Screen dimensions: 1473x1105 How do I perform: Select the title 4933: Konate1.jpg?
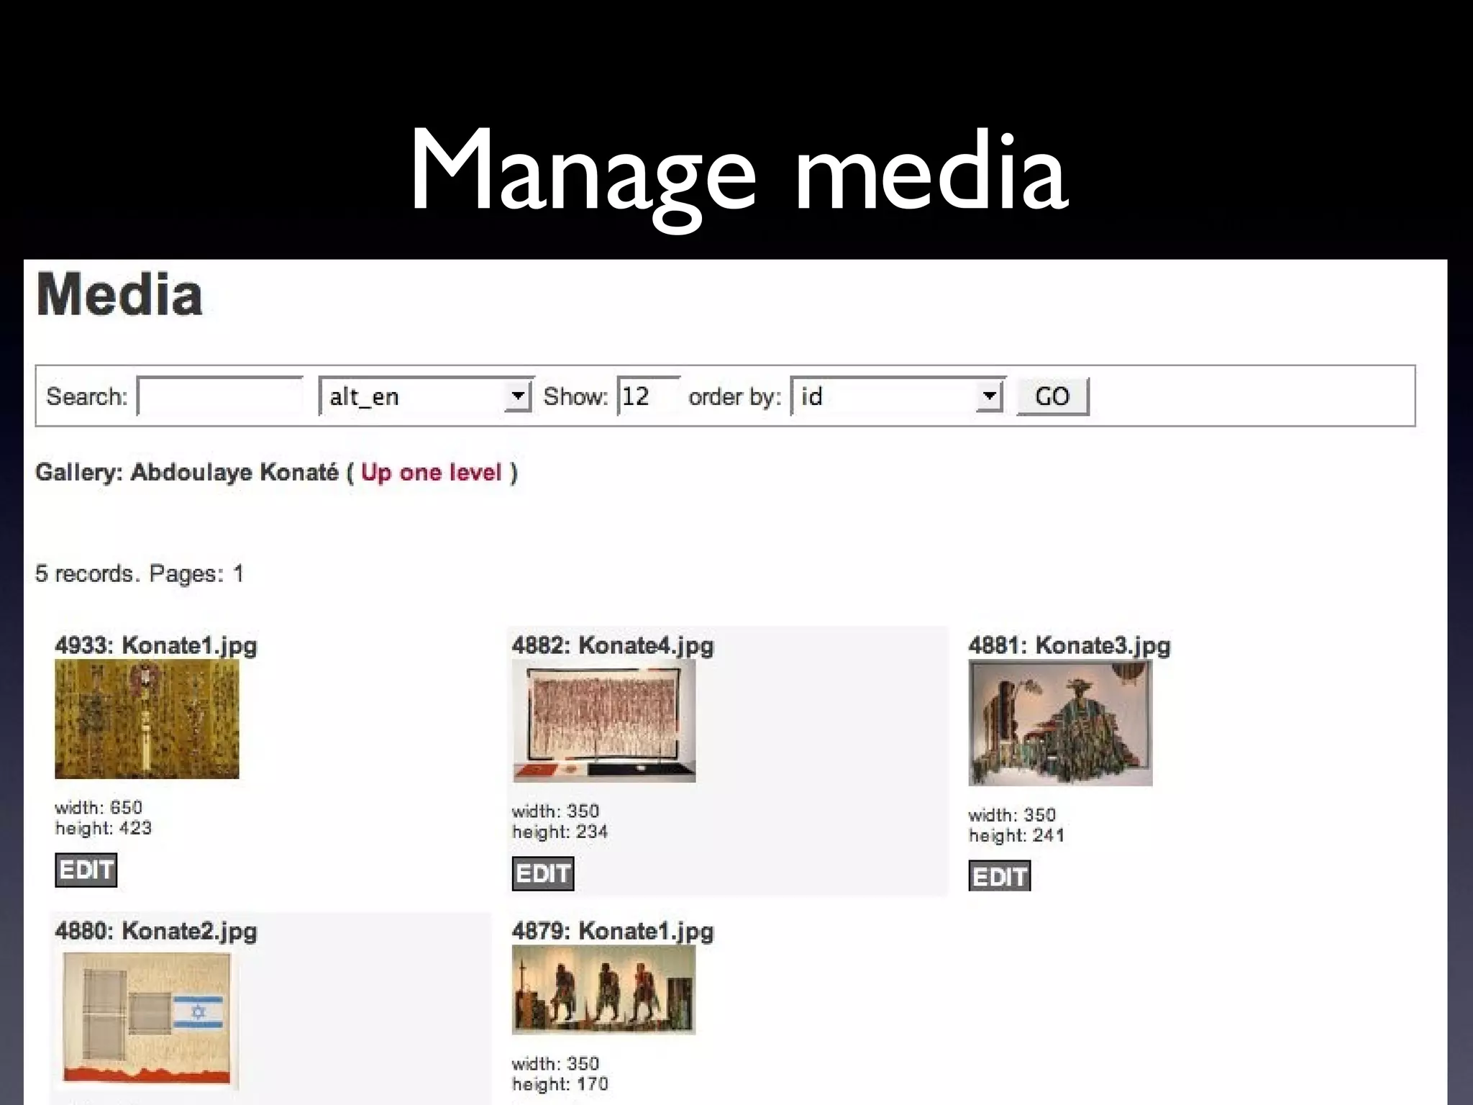coord(156,646)
